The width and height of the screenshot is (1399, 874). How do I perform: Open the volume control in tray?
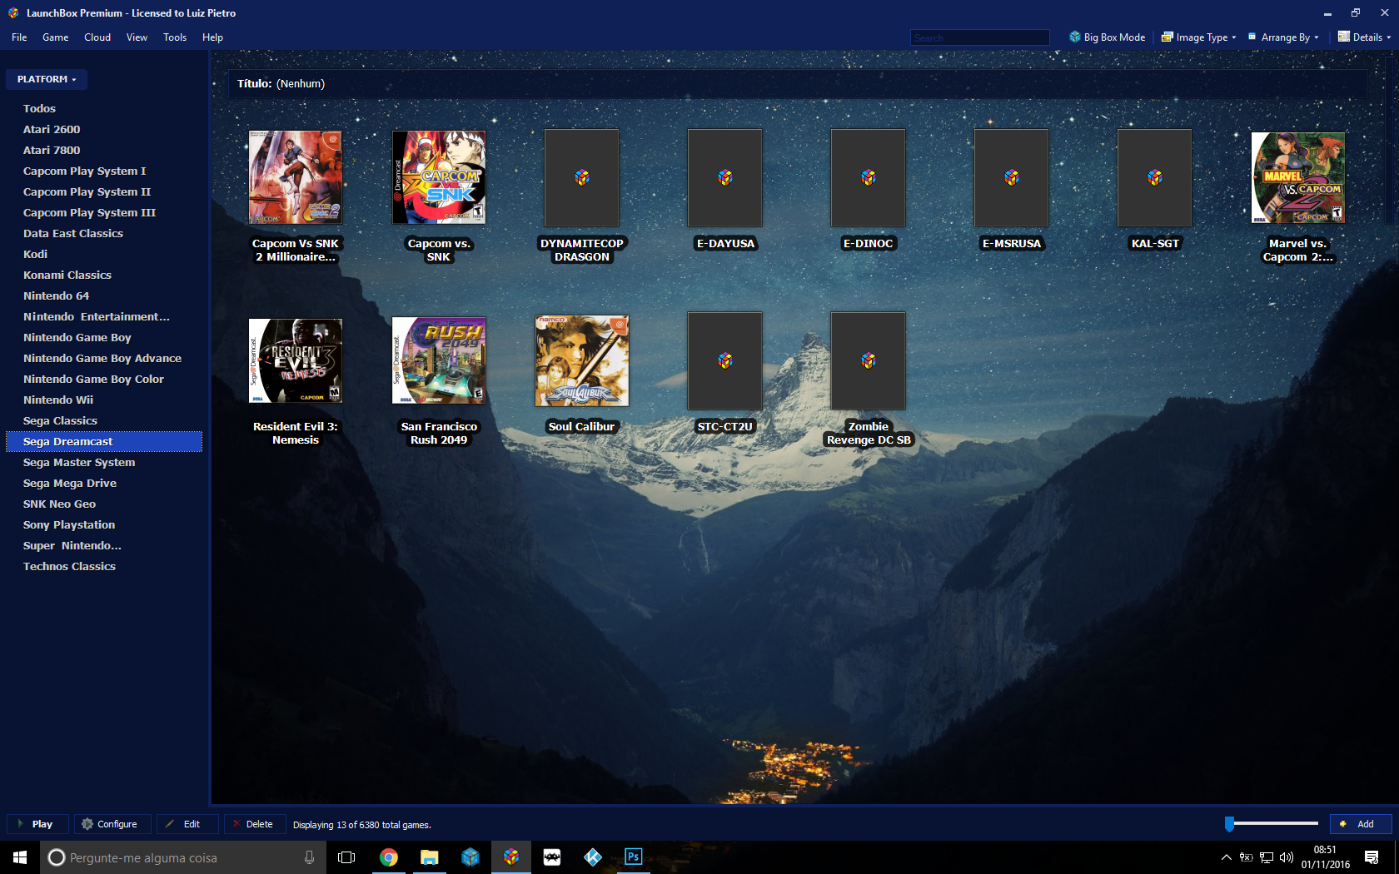1287,857
